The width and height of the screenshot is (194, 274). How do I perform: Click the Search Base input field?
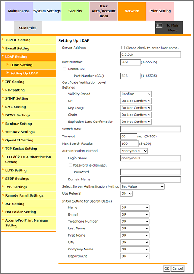[x=151, y=129]
